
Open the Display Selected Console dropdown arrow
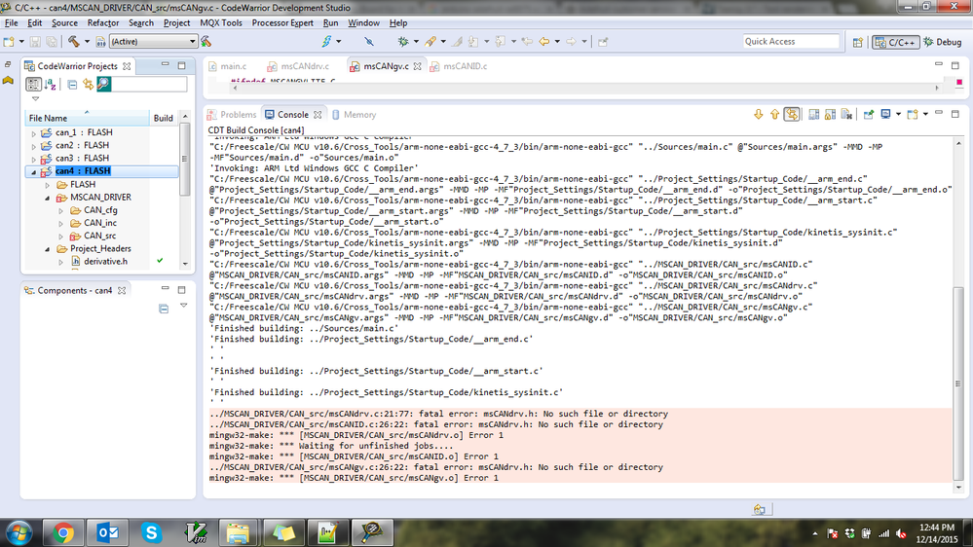pyautogui.click(x=898, y=114)
